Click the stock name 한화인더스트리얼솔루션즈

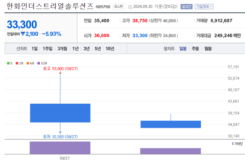coord(50,6)
